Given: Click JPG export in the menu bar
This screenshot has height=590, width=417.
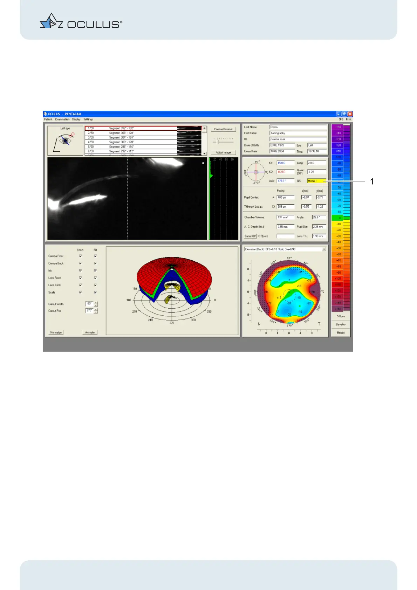Looking at the screenshot, I should pyautogui.click(x=341, y=119).
